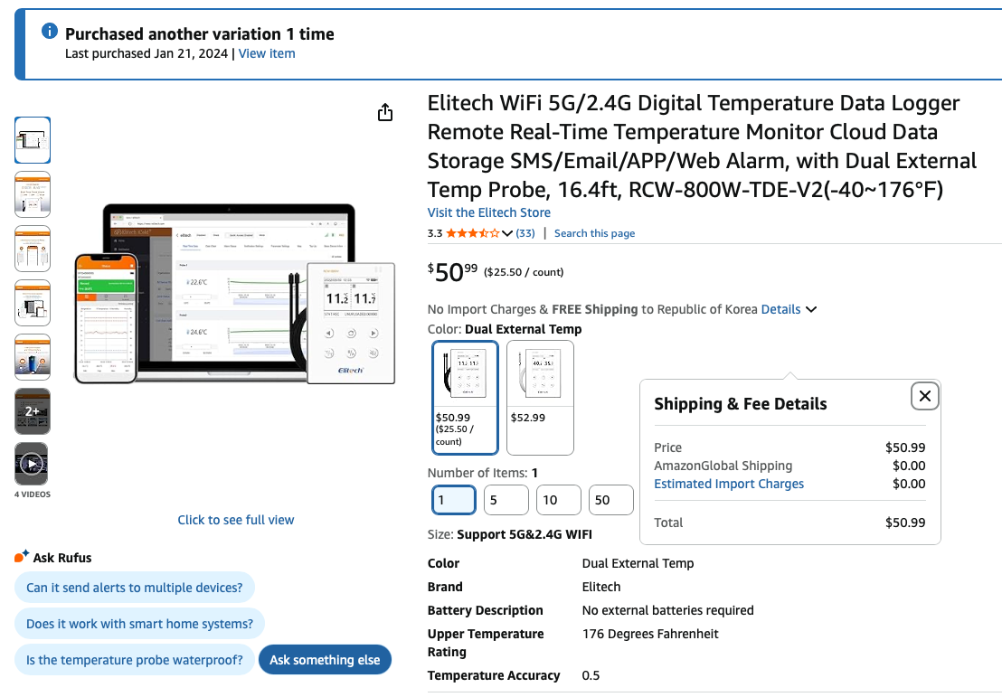Ask Rufus if probe is waterproof
1002x697 pixels.
click(134, 660)
